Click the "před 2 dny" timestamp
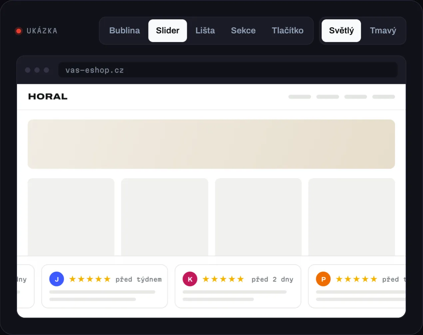423x335 pixels. click(x=272, y=279)
